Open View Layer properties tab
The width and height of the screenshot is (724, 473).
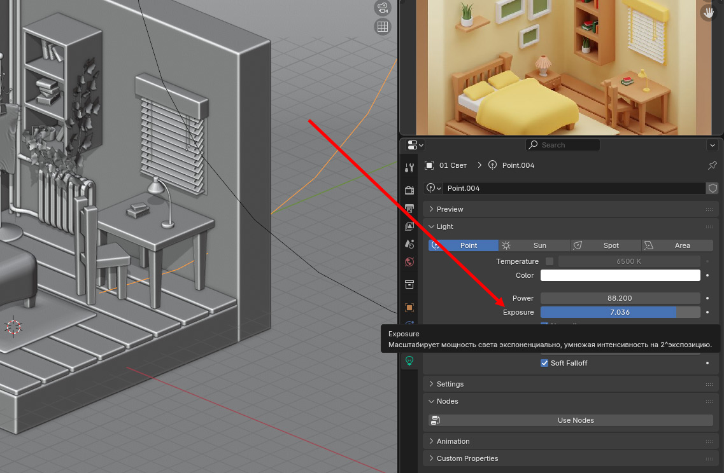click(409, 226)
